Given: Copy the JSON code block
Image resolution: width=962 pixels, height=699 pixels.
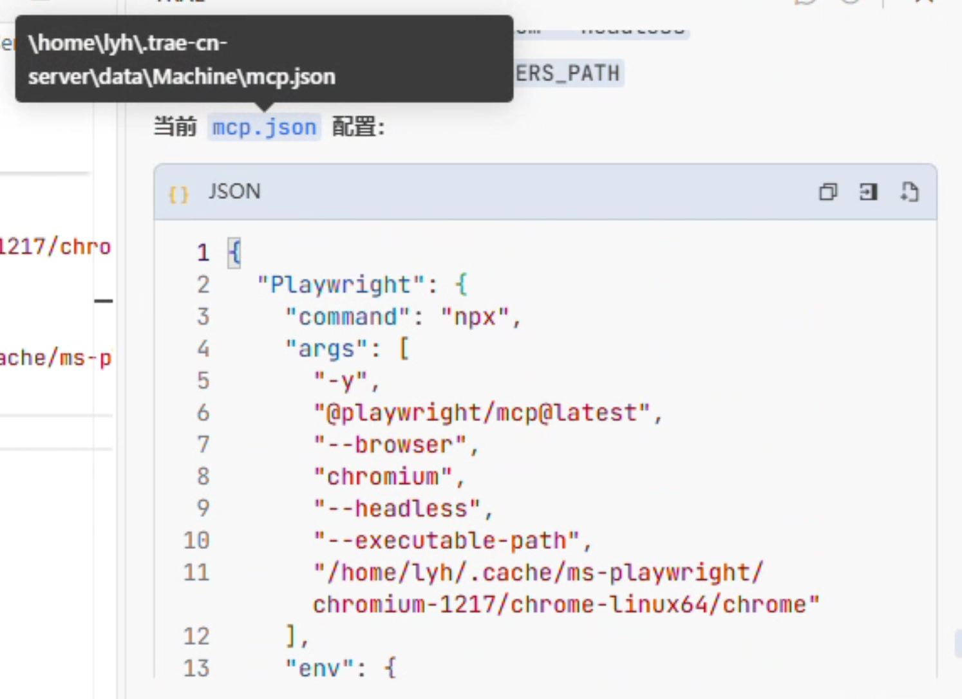Looking at the screenshot, I should pyautogui.click(x=827, y=192).
